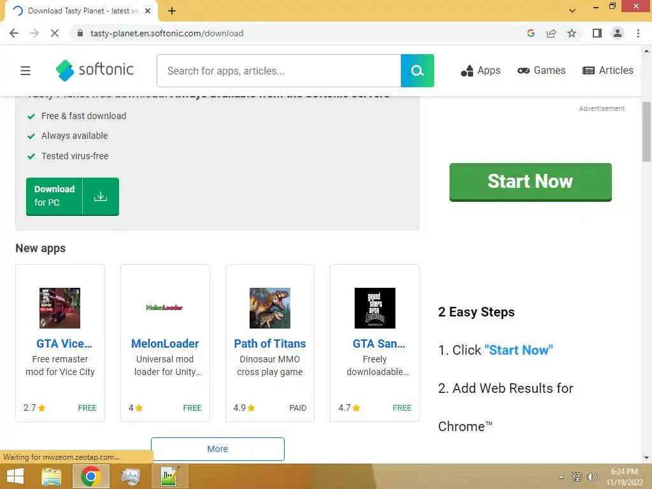The height and width of the screenshot is (489, 652).
Task: Click the "Start Now" blue link text
Action: 518,350
